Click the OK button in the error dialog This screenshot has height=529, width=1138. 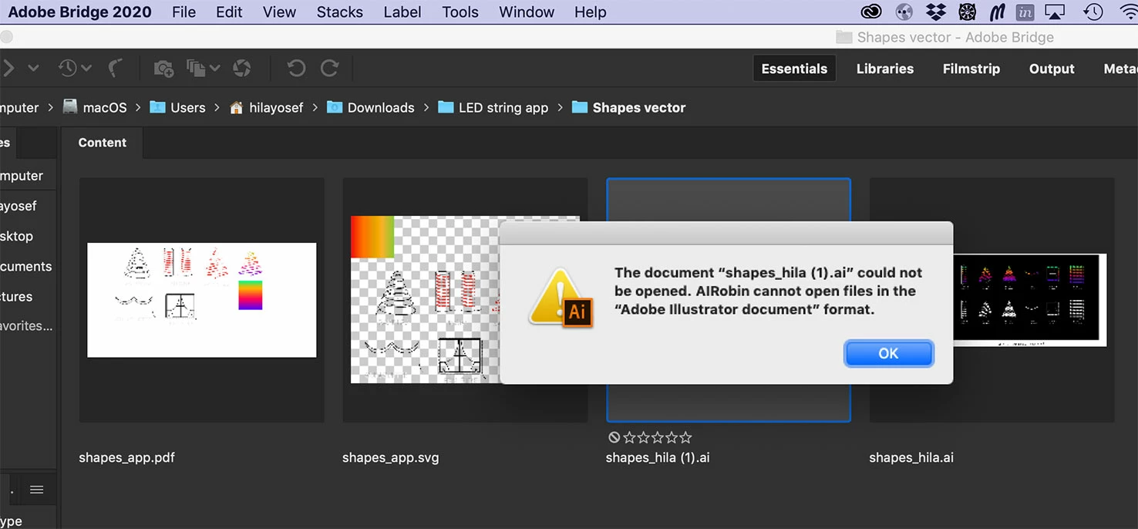click(888, 353)
